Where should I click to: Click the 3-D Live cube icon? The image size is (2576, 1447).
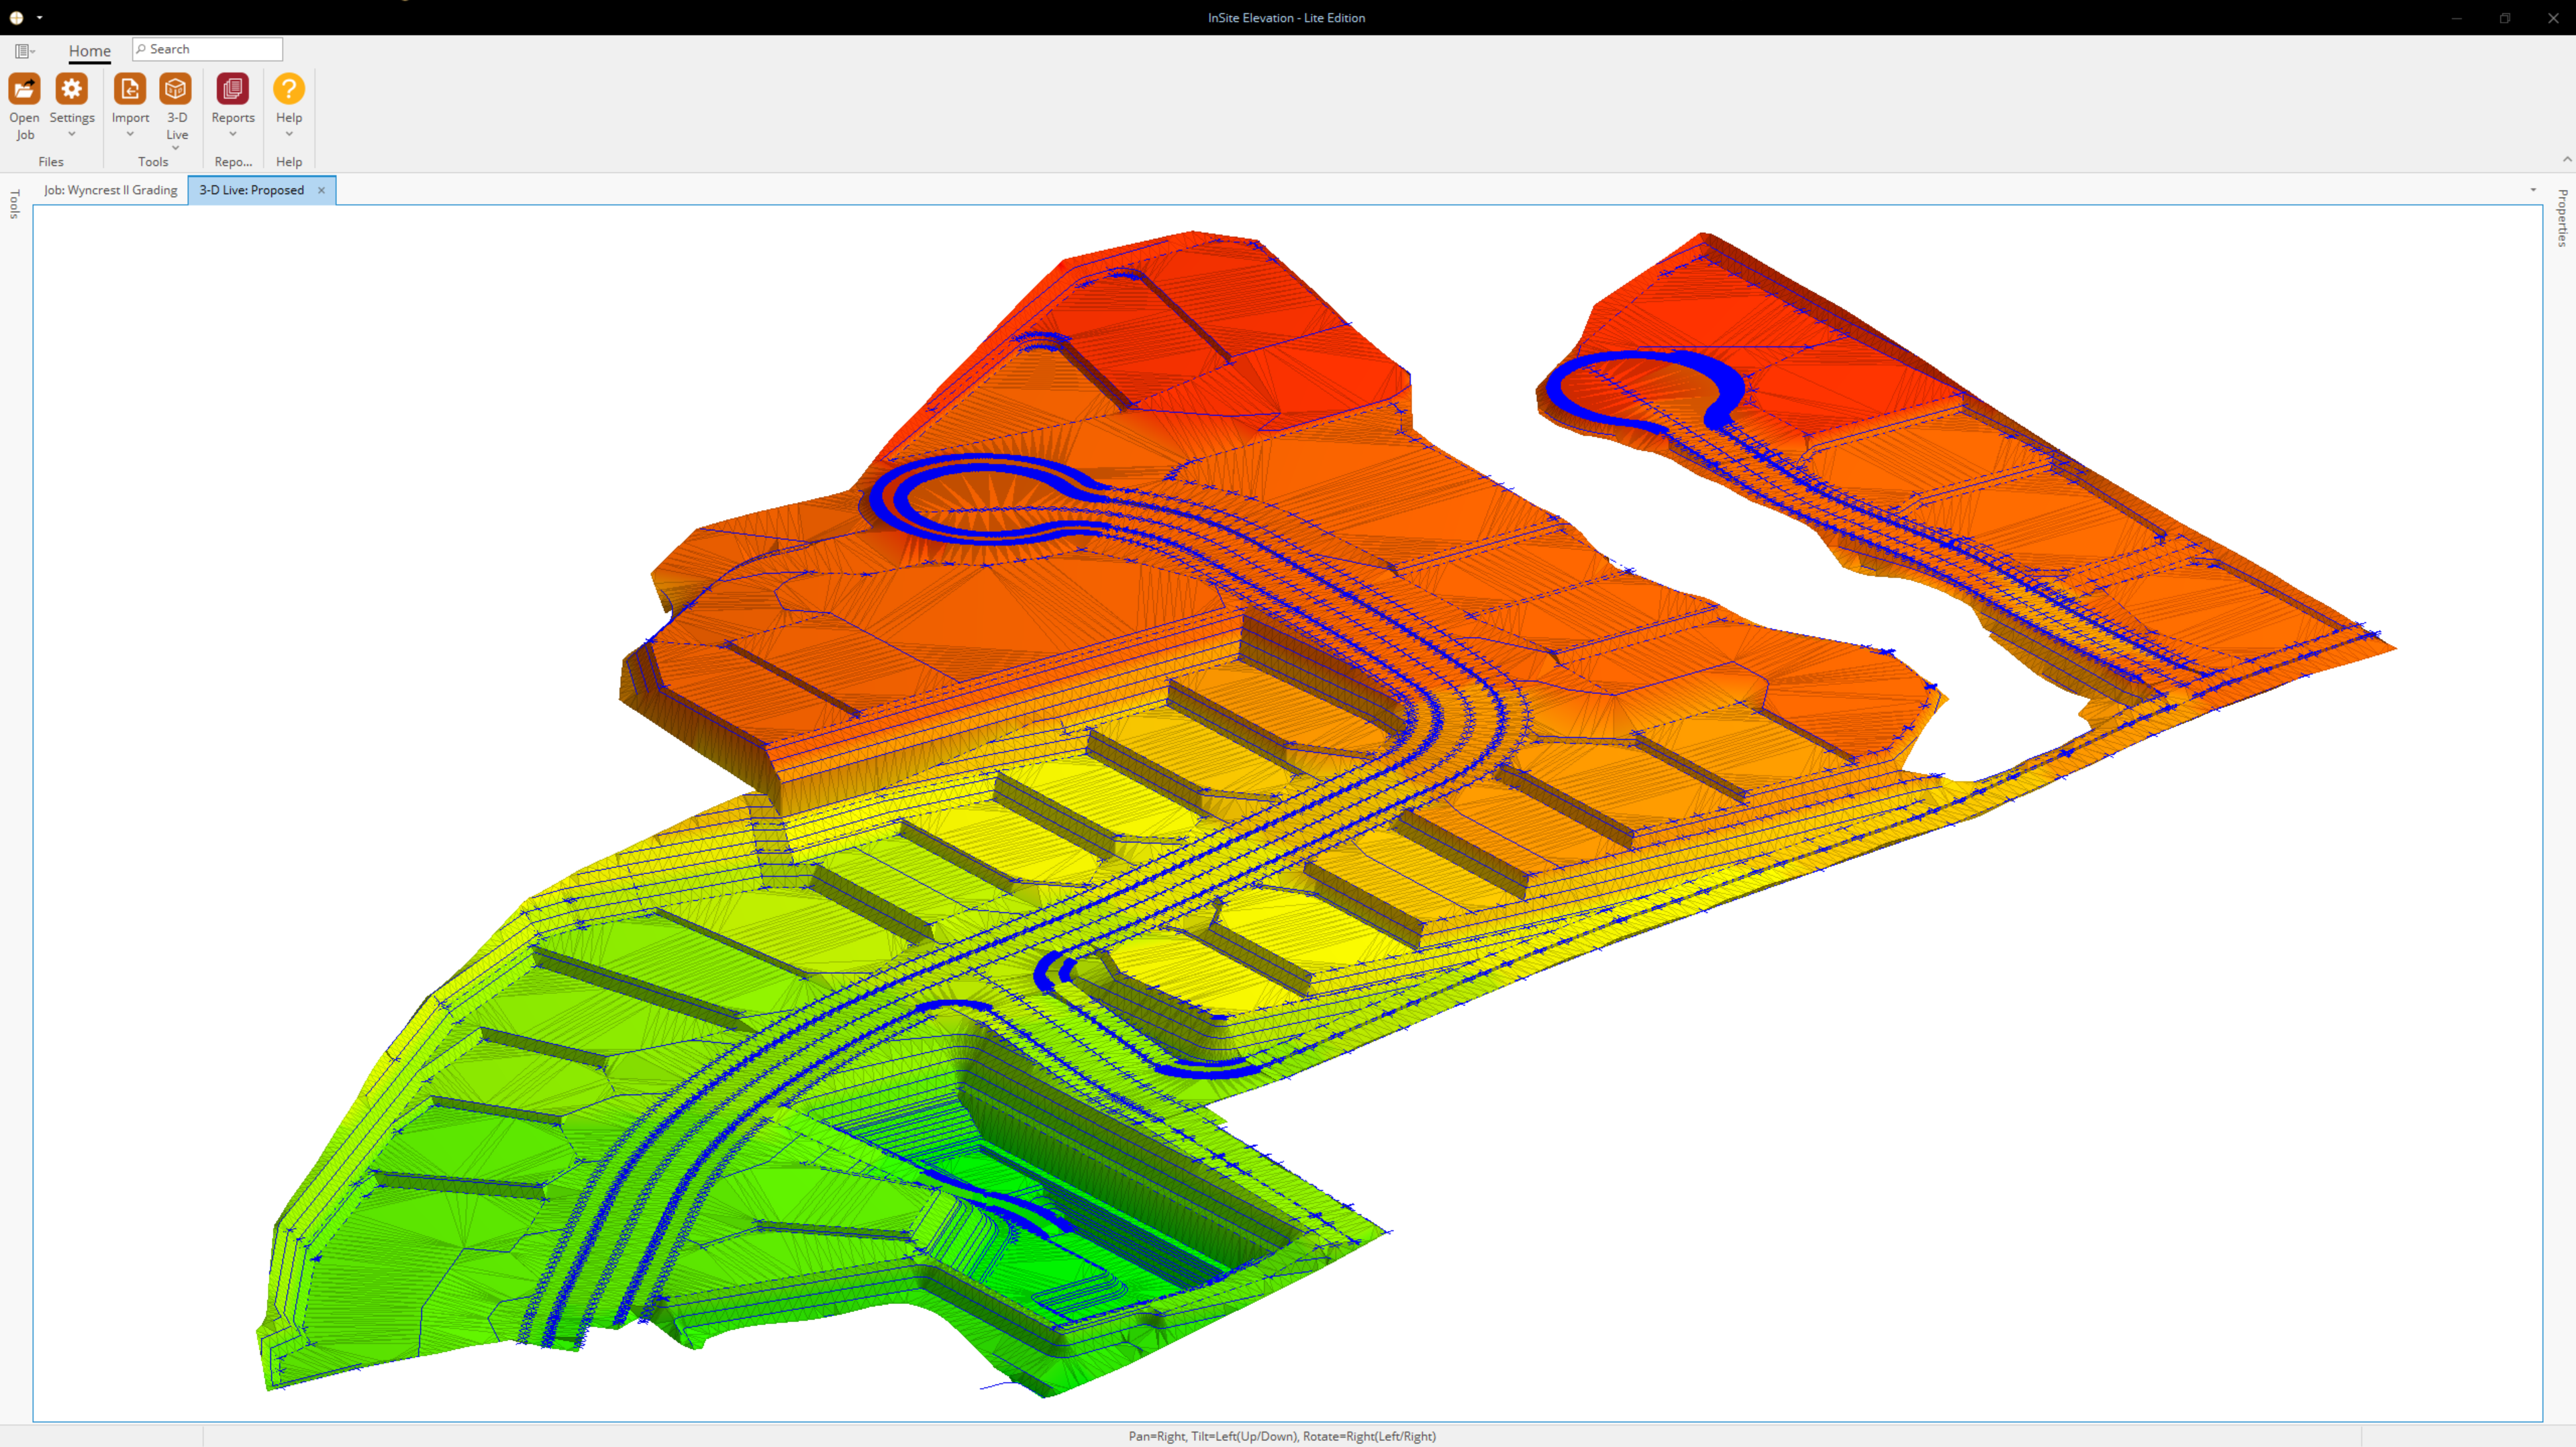(176, 89)
